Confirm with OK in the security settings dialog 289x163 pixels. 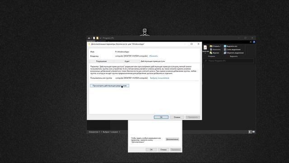pos(161,117)
